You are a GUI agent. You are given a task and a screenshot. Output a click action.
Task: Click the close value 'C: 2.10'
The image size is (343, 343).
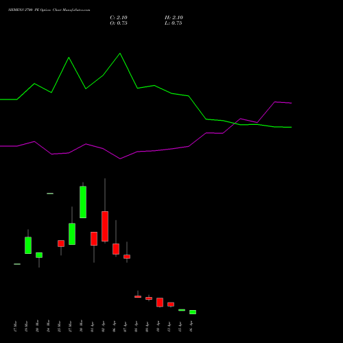119,18
